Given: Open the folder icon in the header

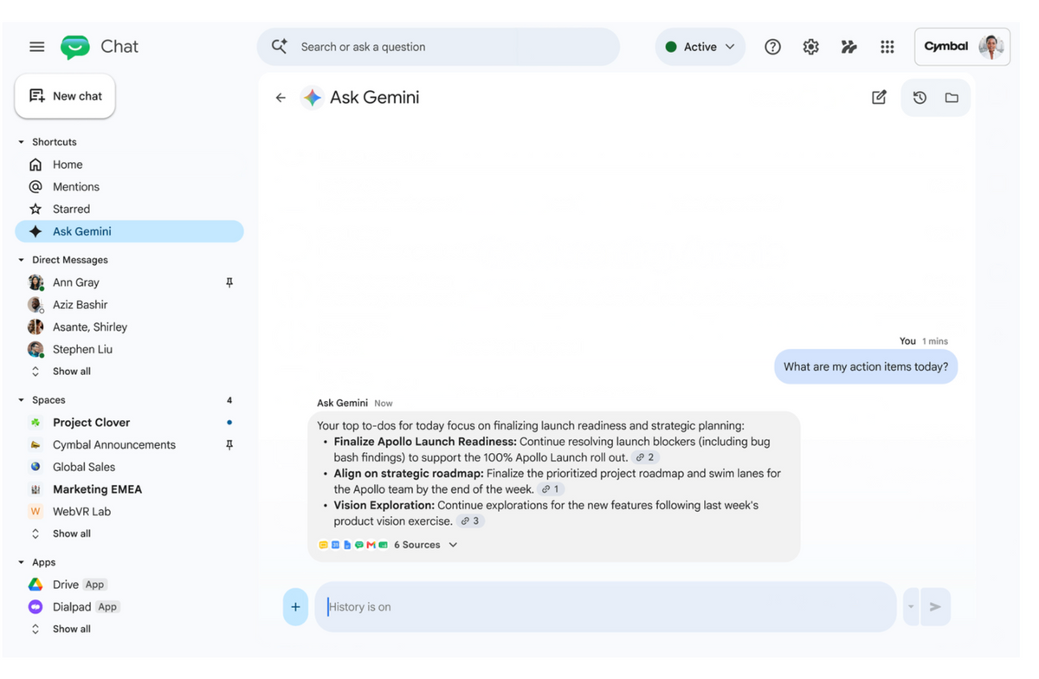Looking at the screenshot, I should (952, 98).
